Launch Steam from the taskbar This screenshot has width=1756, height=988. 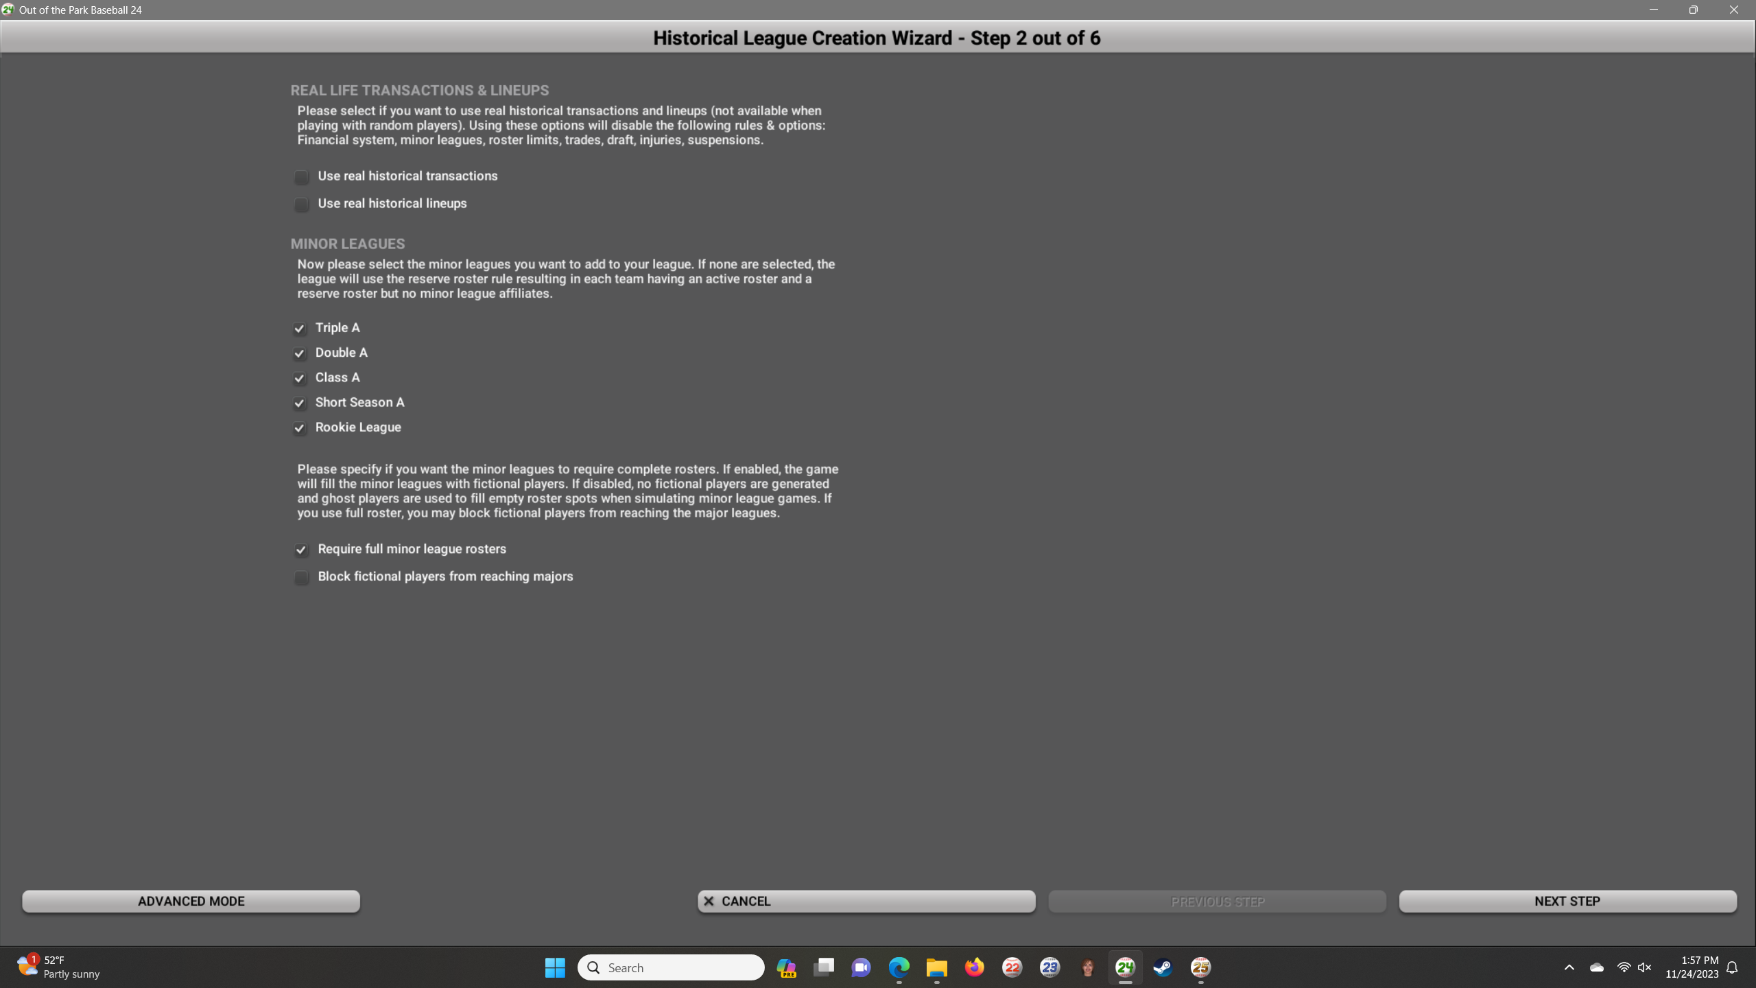pyautogui.click(x=1163, y=967)
